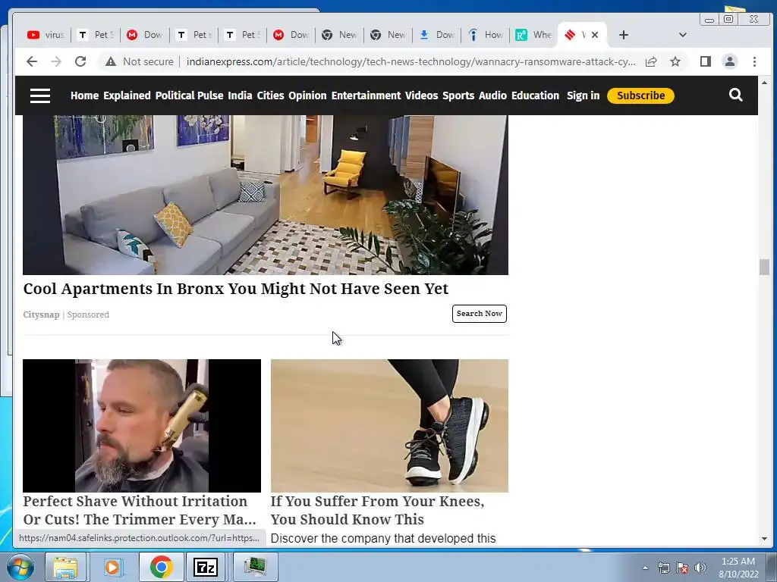Open Perfect Shave Without Irritation headline

coord(140,510)
